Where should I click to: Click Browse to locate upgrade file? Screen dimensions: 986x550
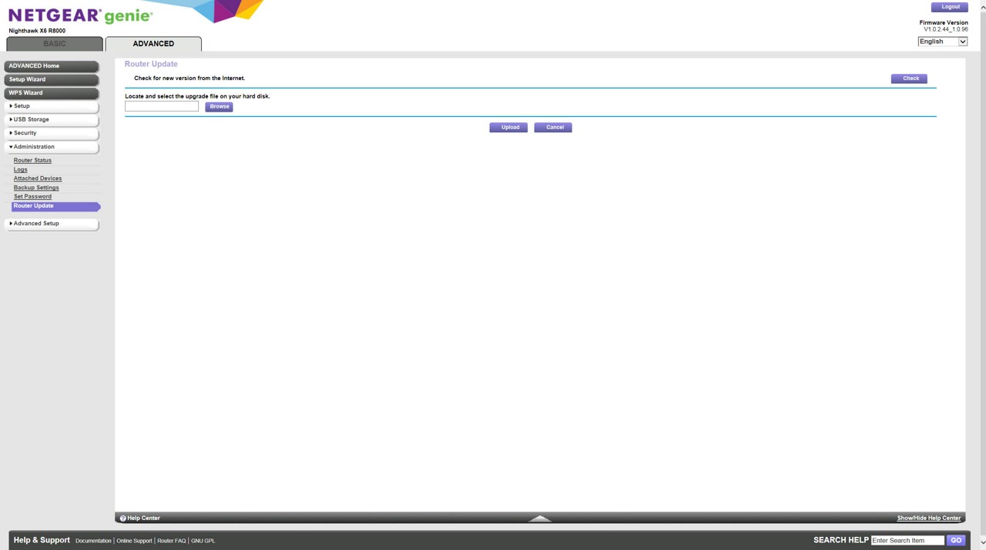(219, 107)
